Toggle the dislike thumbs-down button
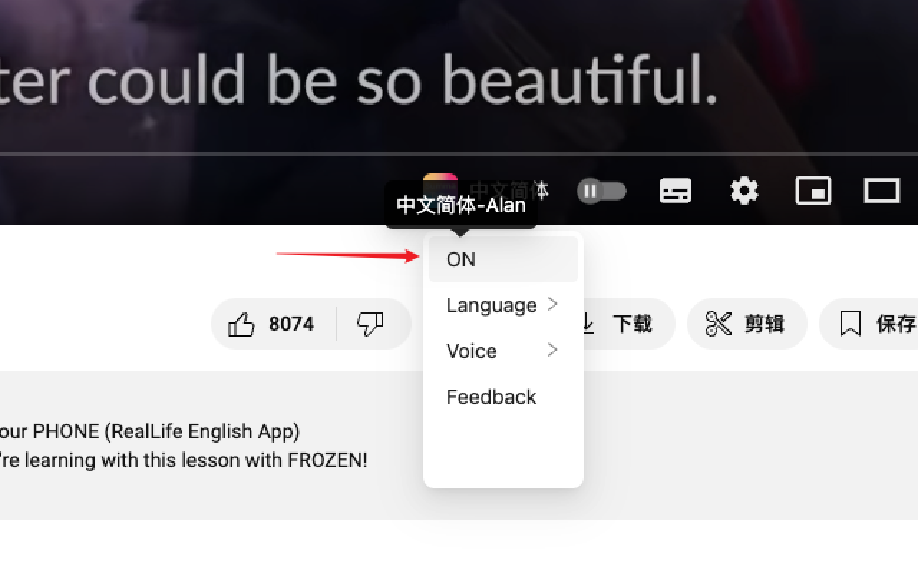This screenshot has height=573, width=918. click(x=371, y=324)
